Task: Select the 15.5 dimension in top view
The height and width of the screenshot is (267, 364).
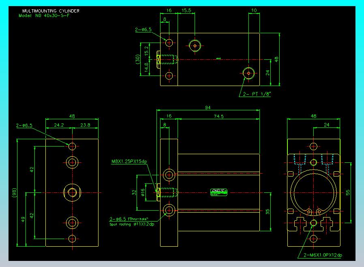Action: coord(186,10)
